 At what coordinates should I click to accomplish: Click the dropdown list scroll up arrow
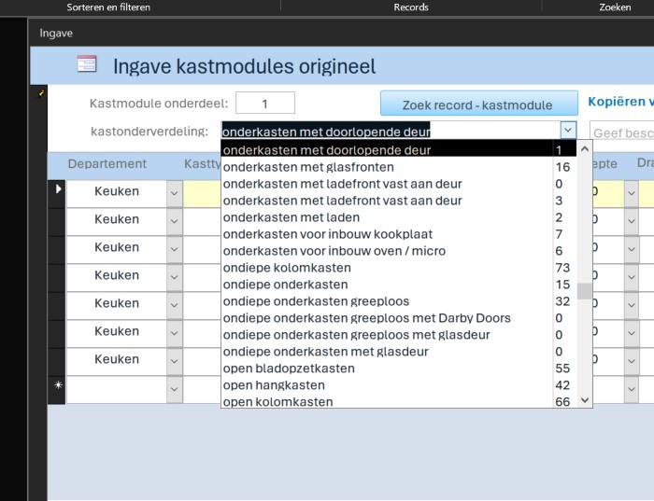tap(585, 148)
